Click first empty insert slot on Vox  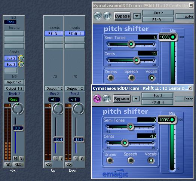[x=14, y=33]
